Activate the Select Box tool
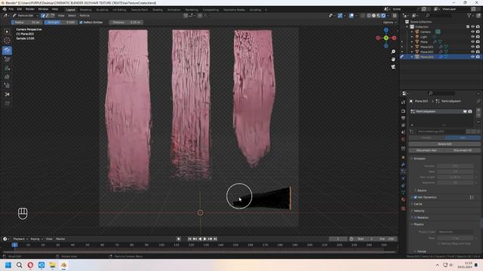Viewport: 483px width, 271px height. pos(7,32)
